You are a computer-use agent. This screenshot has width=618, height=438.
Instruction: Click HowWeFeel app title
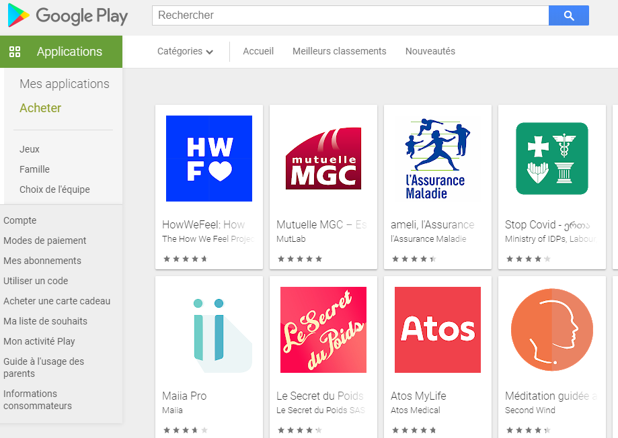(x=203, y=224)
